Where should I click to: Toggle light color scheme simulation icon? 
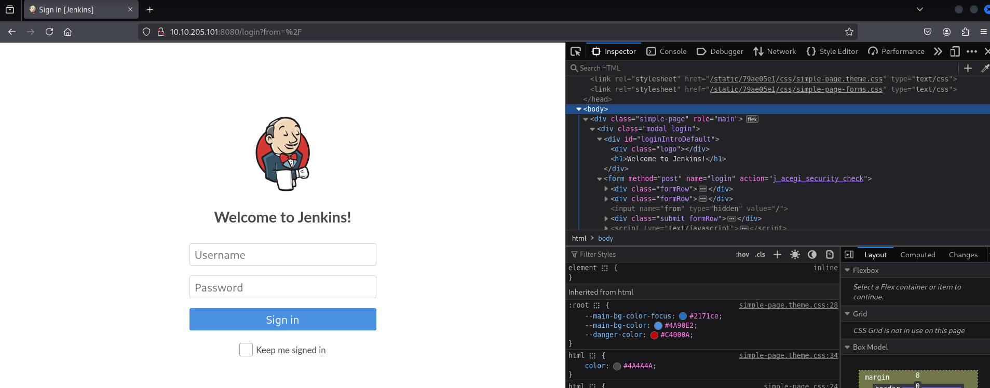click(x=795, y=254)
